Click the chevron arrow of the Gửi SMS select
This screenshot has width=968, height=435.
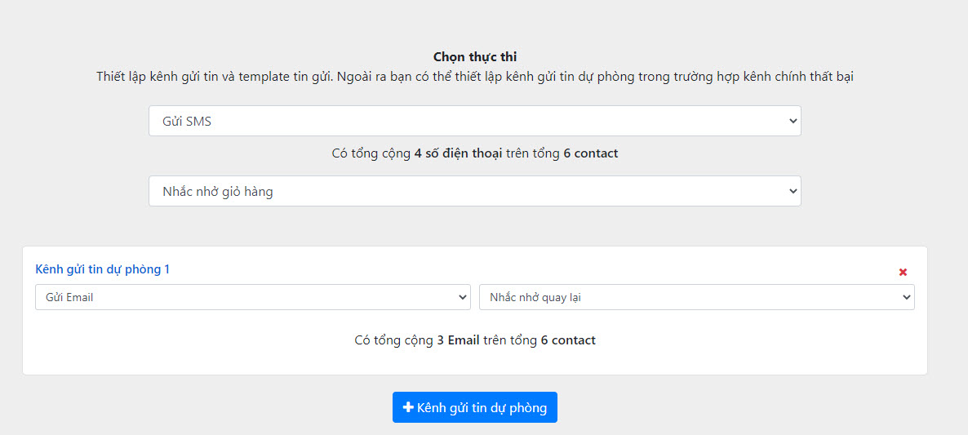point(792,121)
